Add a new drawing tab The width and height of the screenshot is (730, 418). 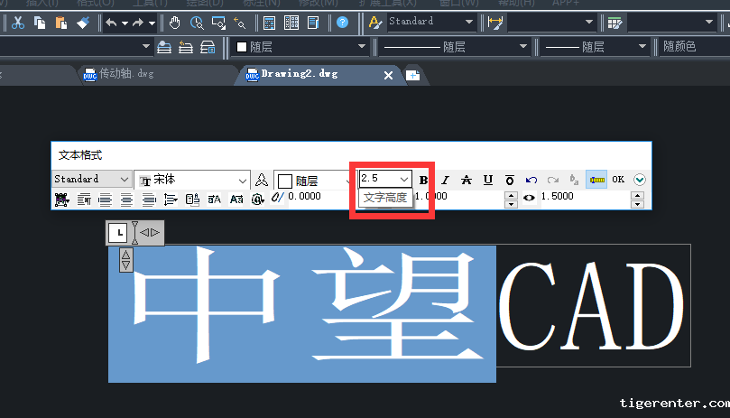(412, 75)
